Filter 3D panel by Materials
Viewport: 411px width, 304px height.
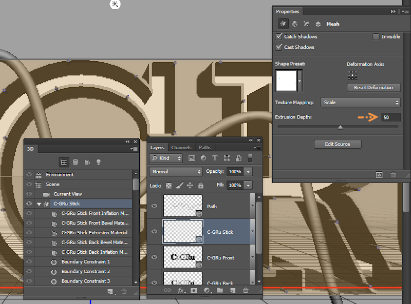(x=87, y=162)
